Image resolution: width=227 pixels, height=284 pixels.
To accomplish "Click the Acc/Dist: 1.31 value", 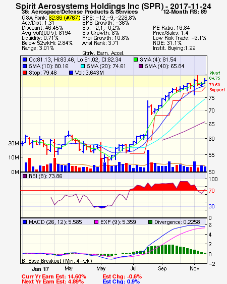I will point(38,23).
